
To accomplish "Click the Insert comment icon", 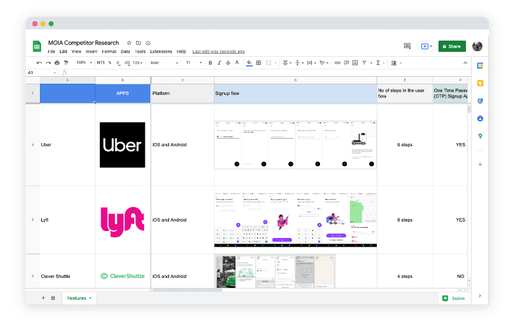I will (346, 62).
